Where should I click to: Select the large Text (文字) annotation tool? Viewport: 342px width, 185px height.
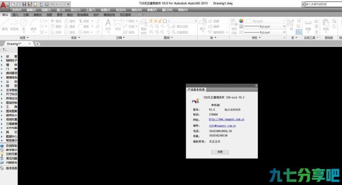(108, 25)
